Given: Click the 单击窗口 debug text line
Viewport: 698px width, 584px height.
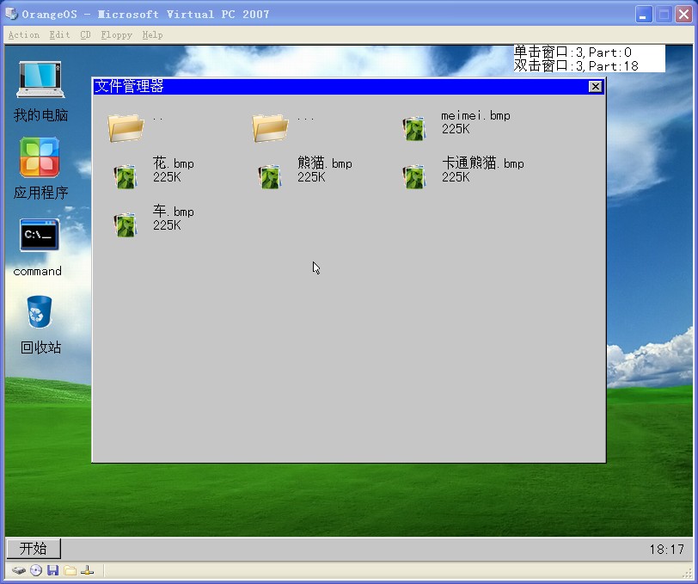Looking at the screenshot, I should (572, 52).
